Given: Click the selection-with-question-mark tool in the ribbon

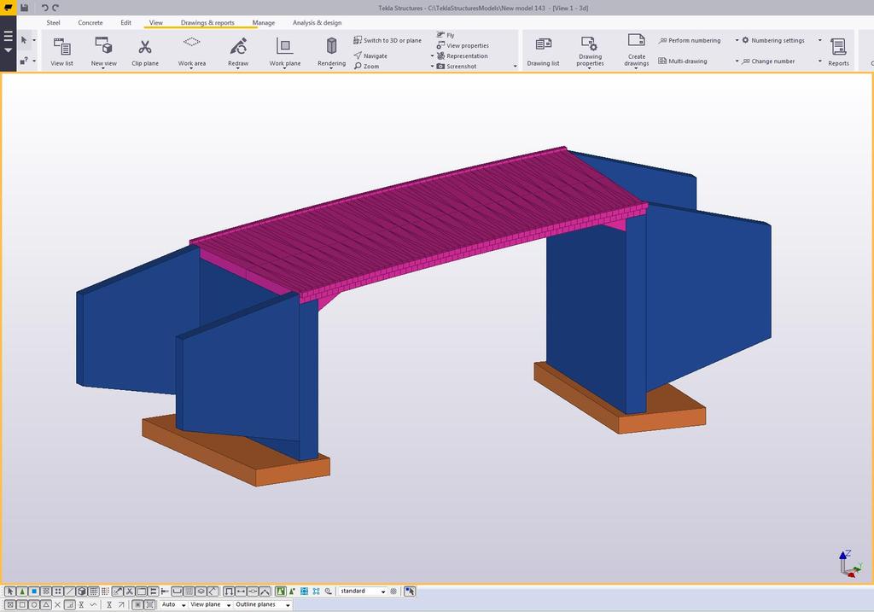Looking at the screenshot, I should tap(24, 61).
